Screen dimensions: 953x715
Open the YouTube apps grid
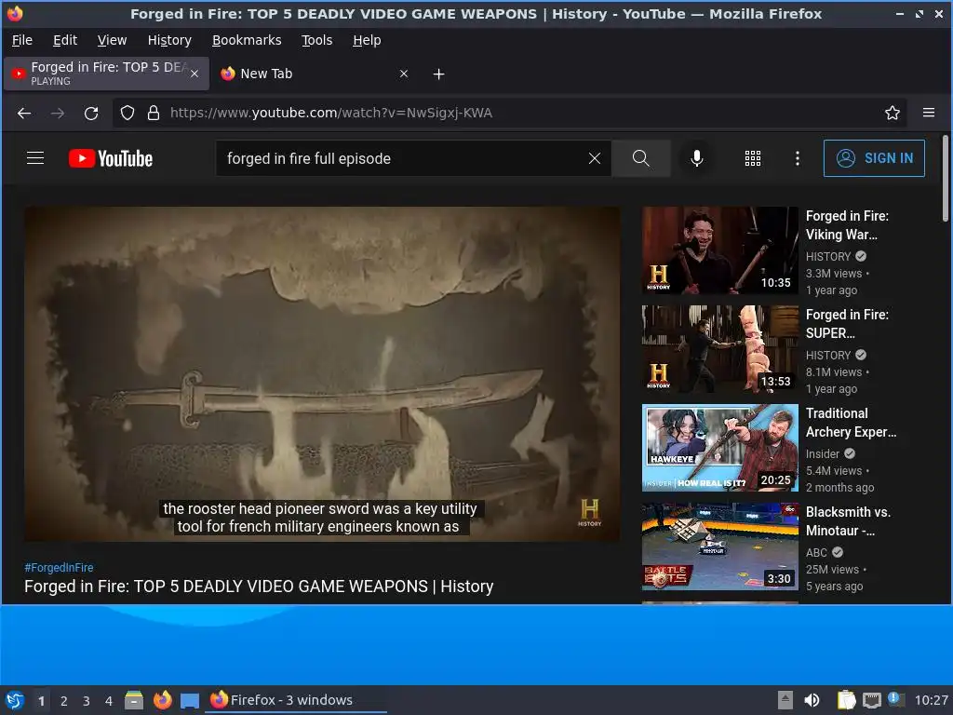tap(752, 158)
